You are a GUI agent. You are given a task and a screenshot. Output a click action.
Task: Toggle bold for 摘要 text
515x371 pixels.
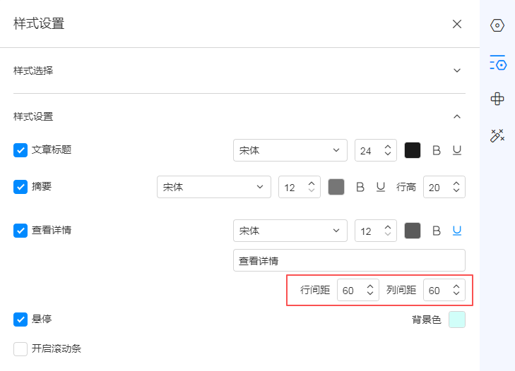pyautogui.click(x=360, y=187)
